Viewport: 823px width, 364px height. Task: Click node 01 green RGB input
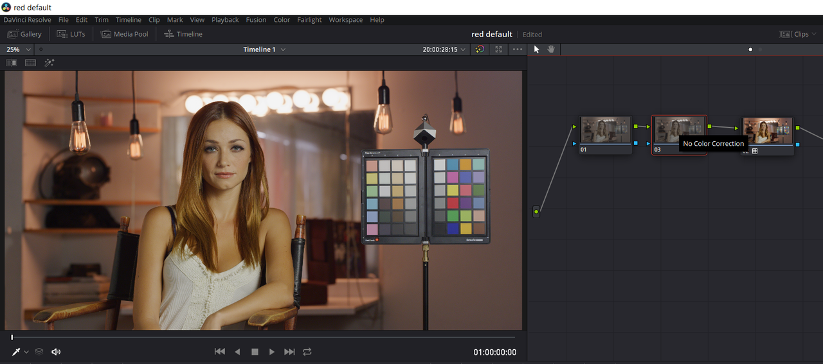pyautogui.click(x=575, y=126)
